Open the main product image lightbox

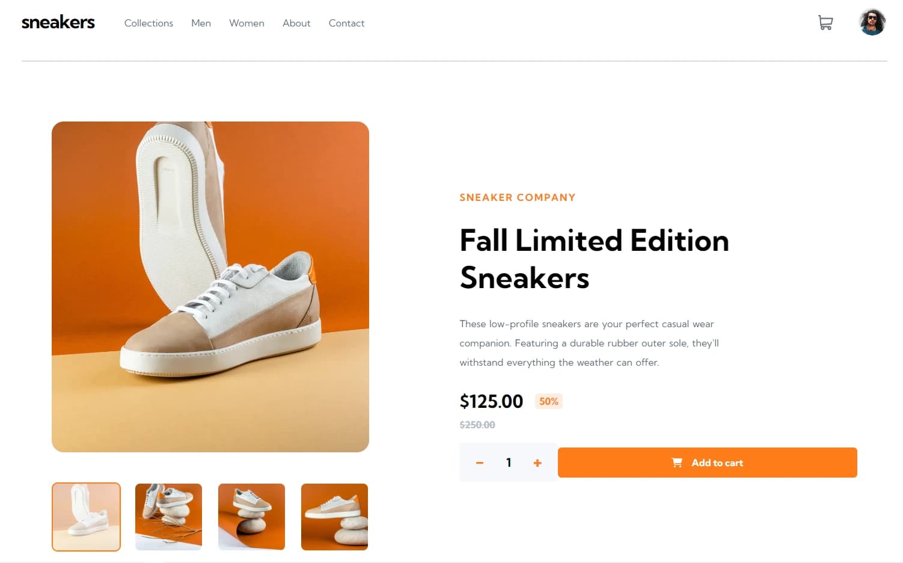210,287
